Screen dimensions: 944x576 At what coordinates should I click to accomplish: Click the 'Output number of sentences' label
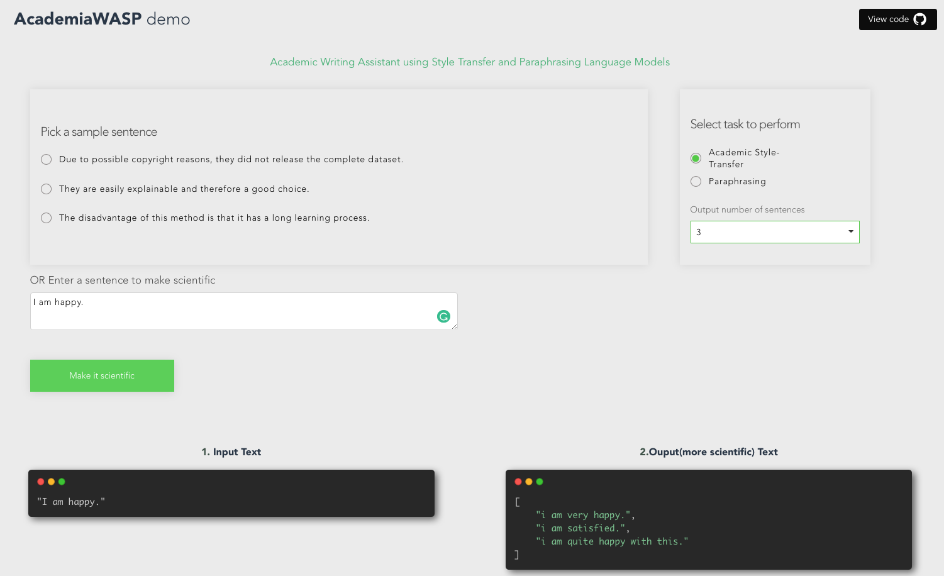747,209
